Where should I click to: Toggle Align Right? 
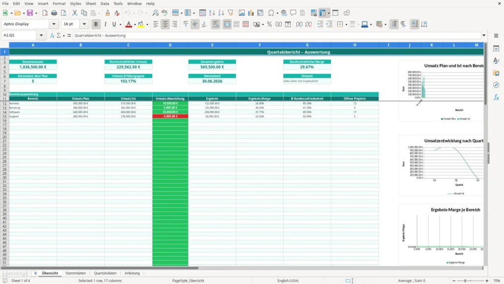175,24
